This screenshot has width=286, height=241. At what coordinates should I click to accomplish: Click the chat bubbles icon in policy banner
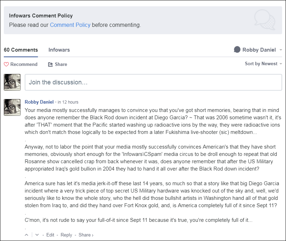(265, 20)
